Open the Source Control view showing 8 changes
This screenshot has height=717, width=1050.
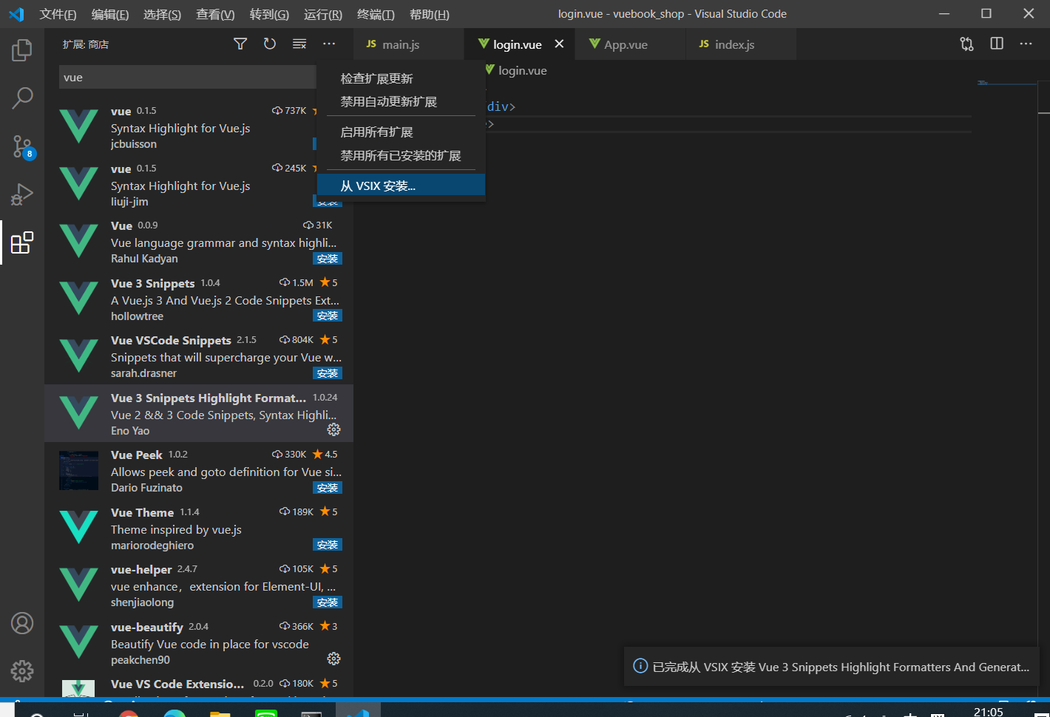(22, 146)
